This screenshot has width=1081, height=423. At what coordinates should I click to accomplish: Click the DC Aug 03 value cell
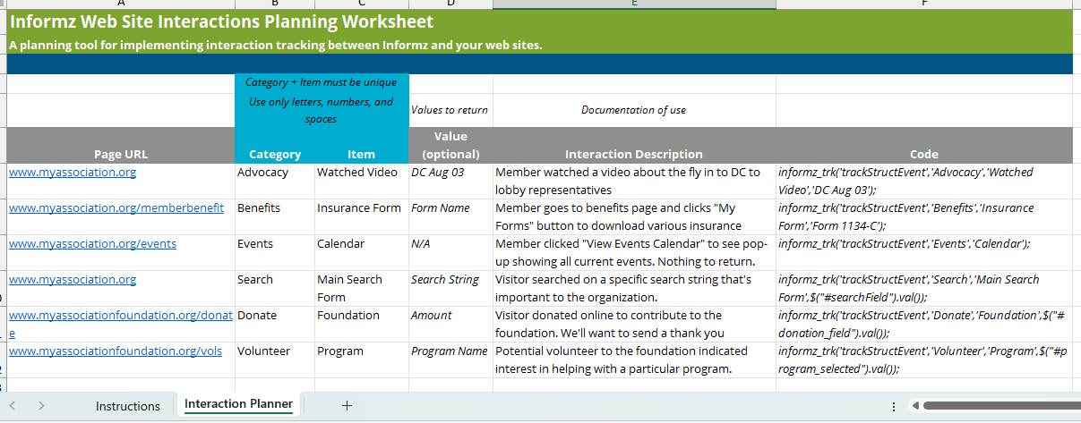tap(450, 181)
